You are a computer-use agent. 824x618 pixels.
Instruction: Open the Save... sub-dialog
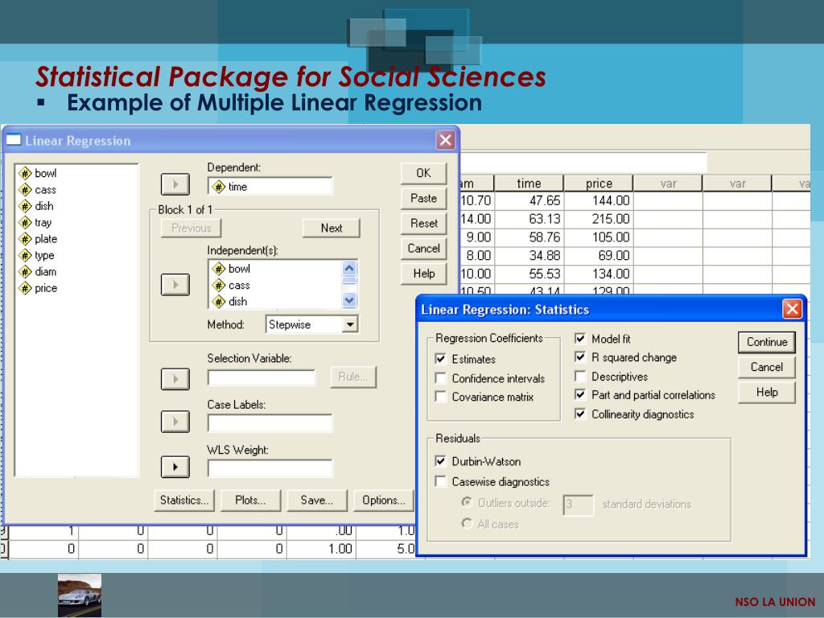[x=317, y=501]
